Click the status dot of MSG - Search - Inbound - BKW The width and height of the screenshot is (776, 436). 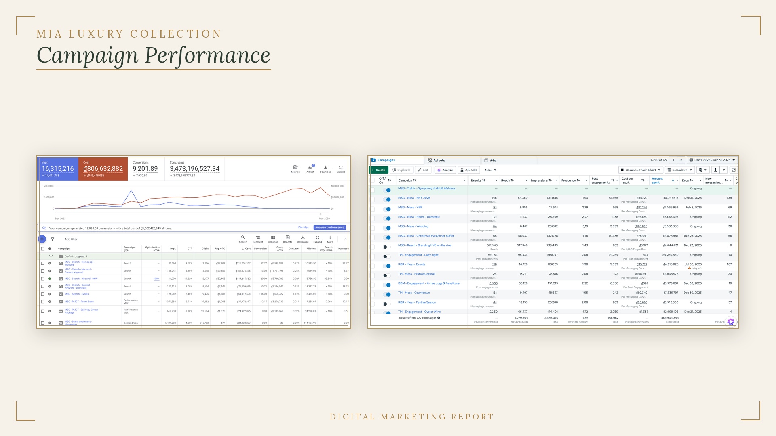(50, 279)
